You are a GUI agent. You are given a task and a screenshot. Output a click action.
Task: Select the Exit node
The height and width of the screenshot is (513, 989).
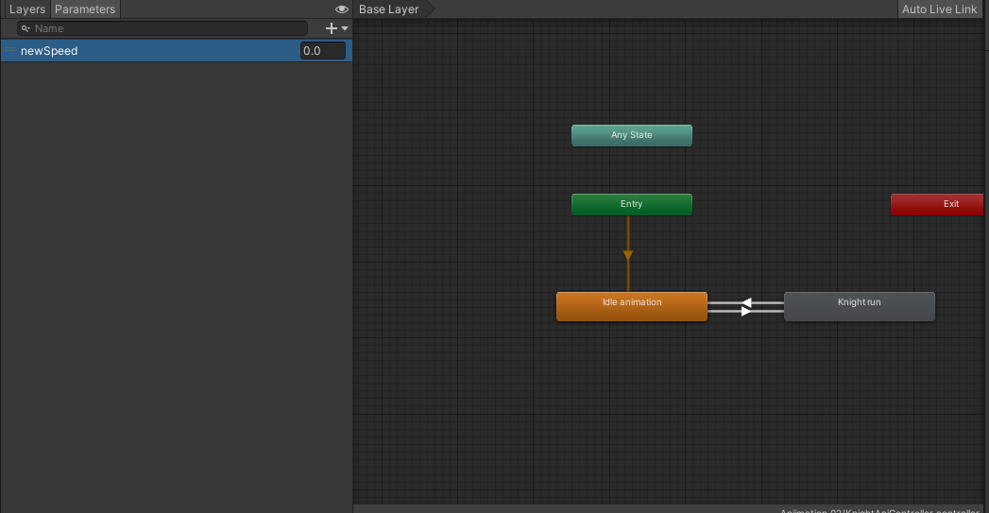pos(937,204)
